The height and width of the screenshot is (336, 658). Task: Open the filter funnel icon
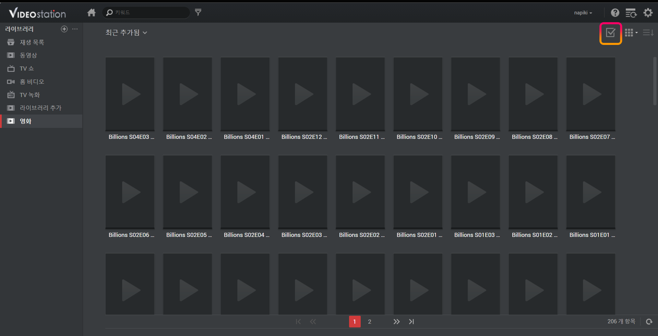click(x=198, y=12)
